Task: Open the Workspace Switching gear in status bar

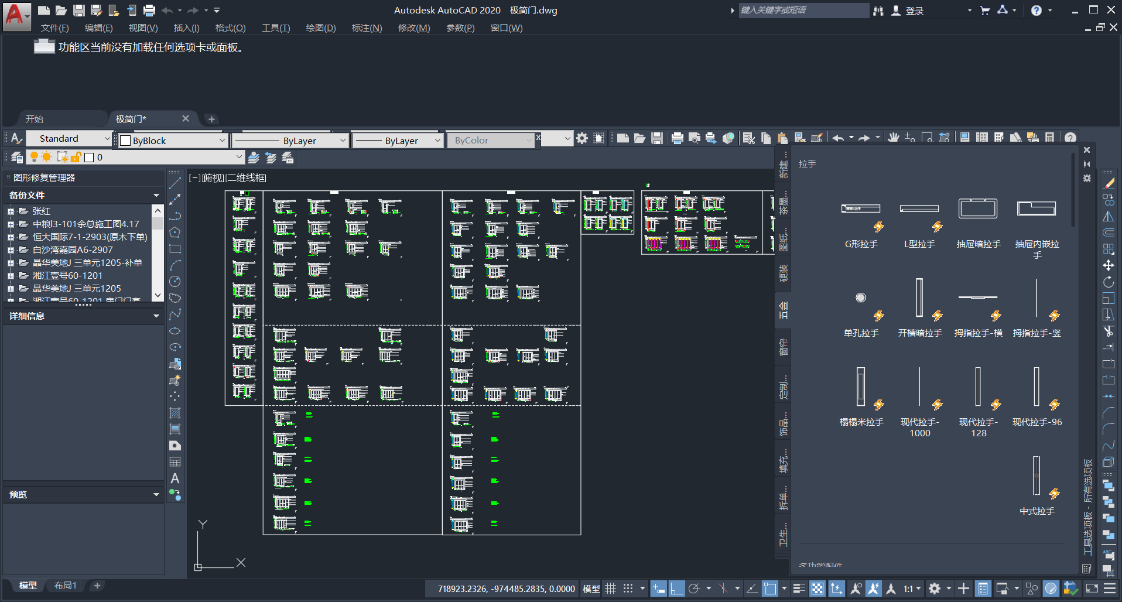Action: coord(935,589)
